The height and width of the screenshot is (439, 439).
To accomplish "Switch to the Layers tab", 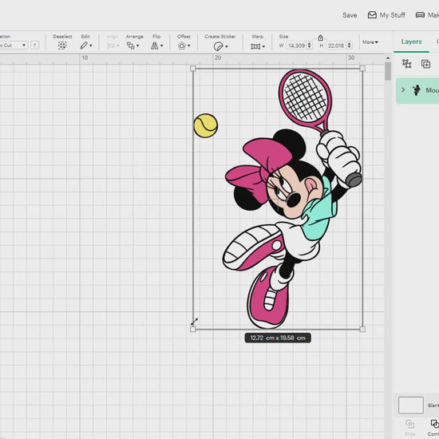I will 411,42.
